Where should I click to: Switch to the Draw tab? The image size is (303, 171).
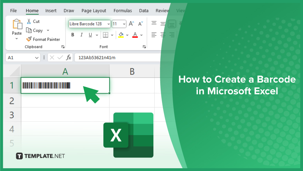point(69,11)
